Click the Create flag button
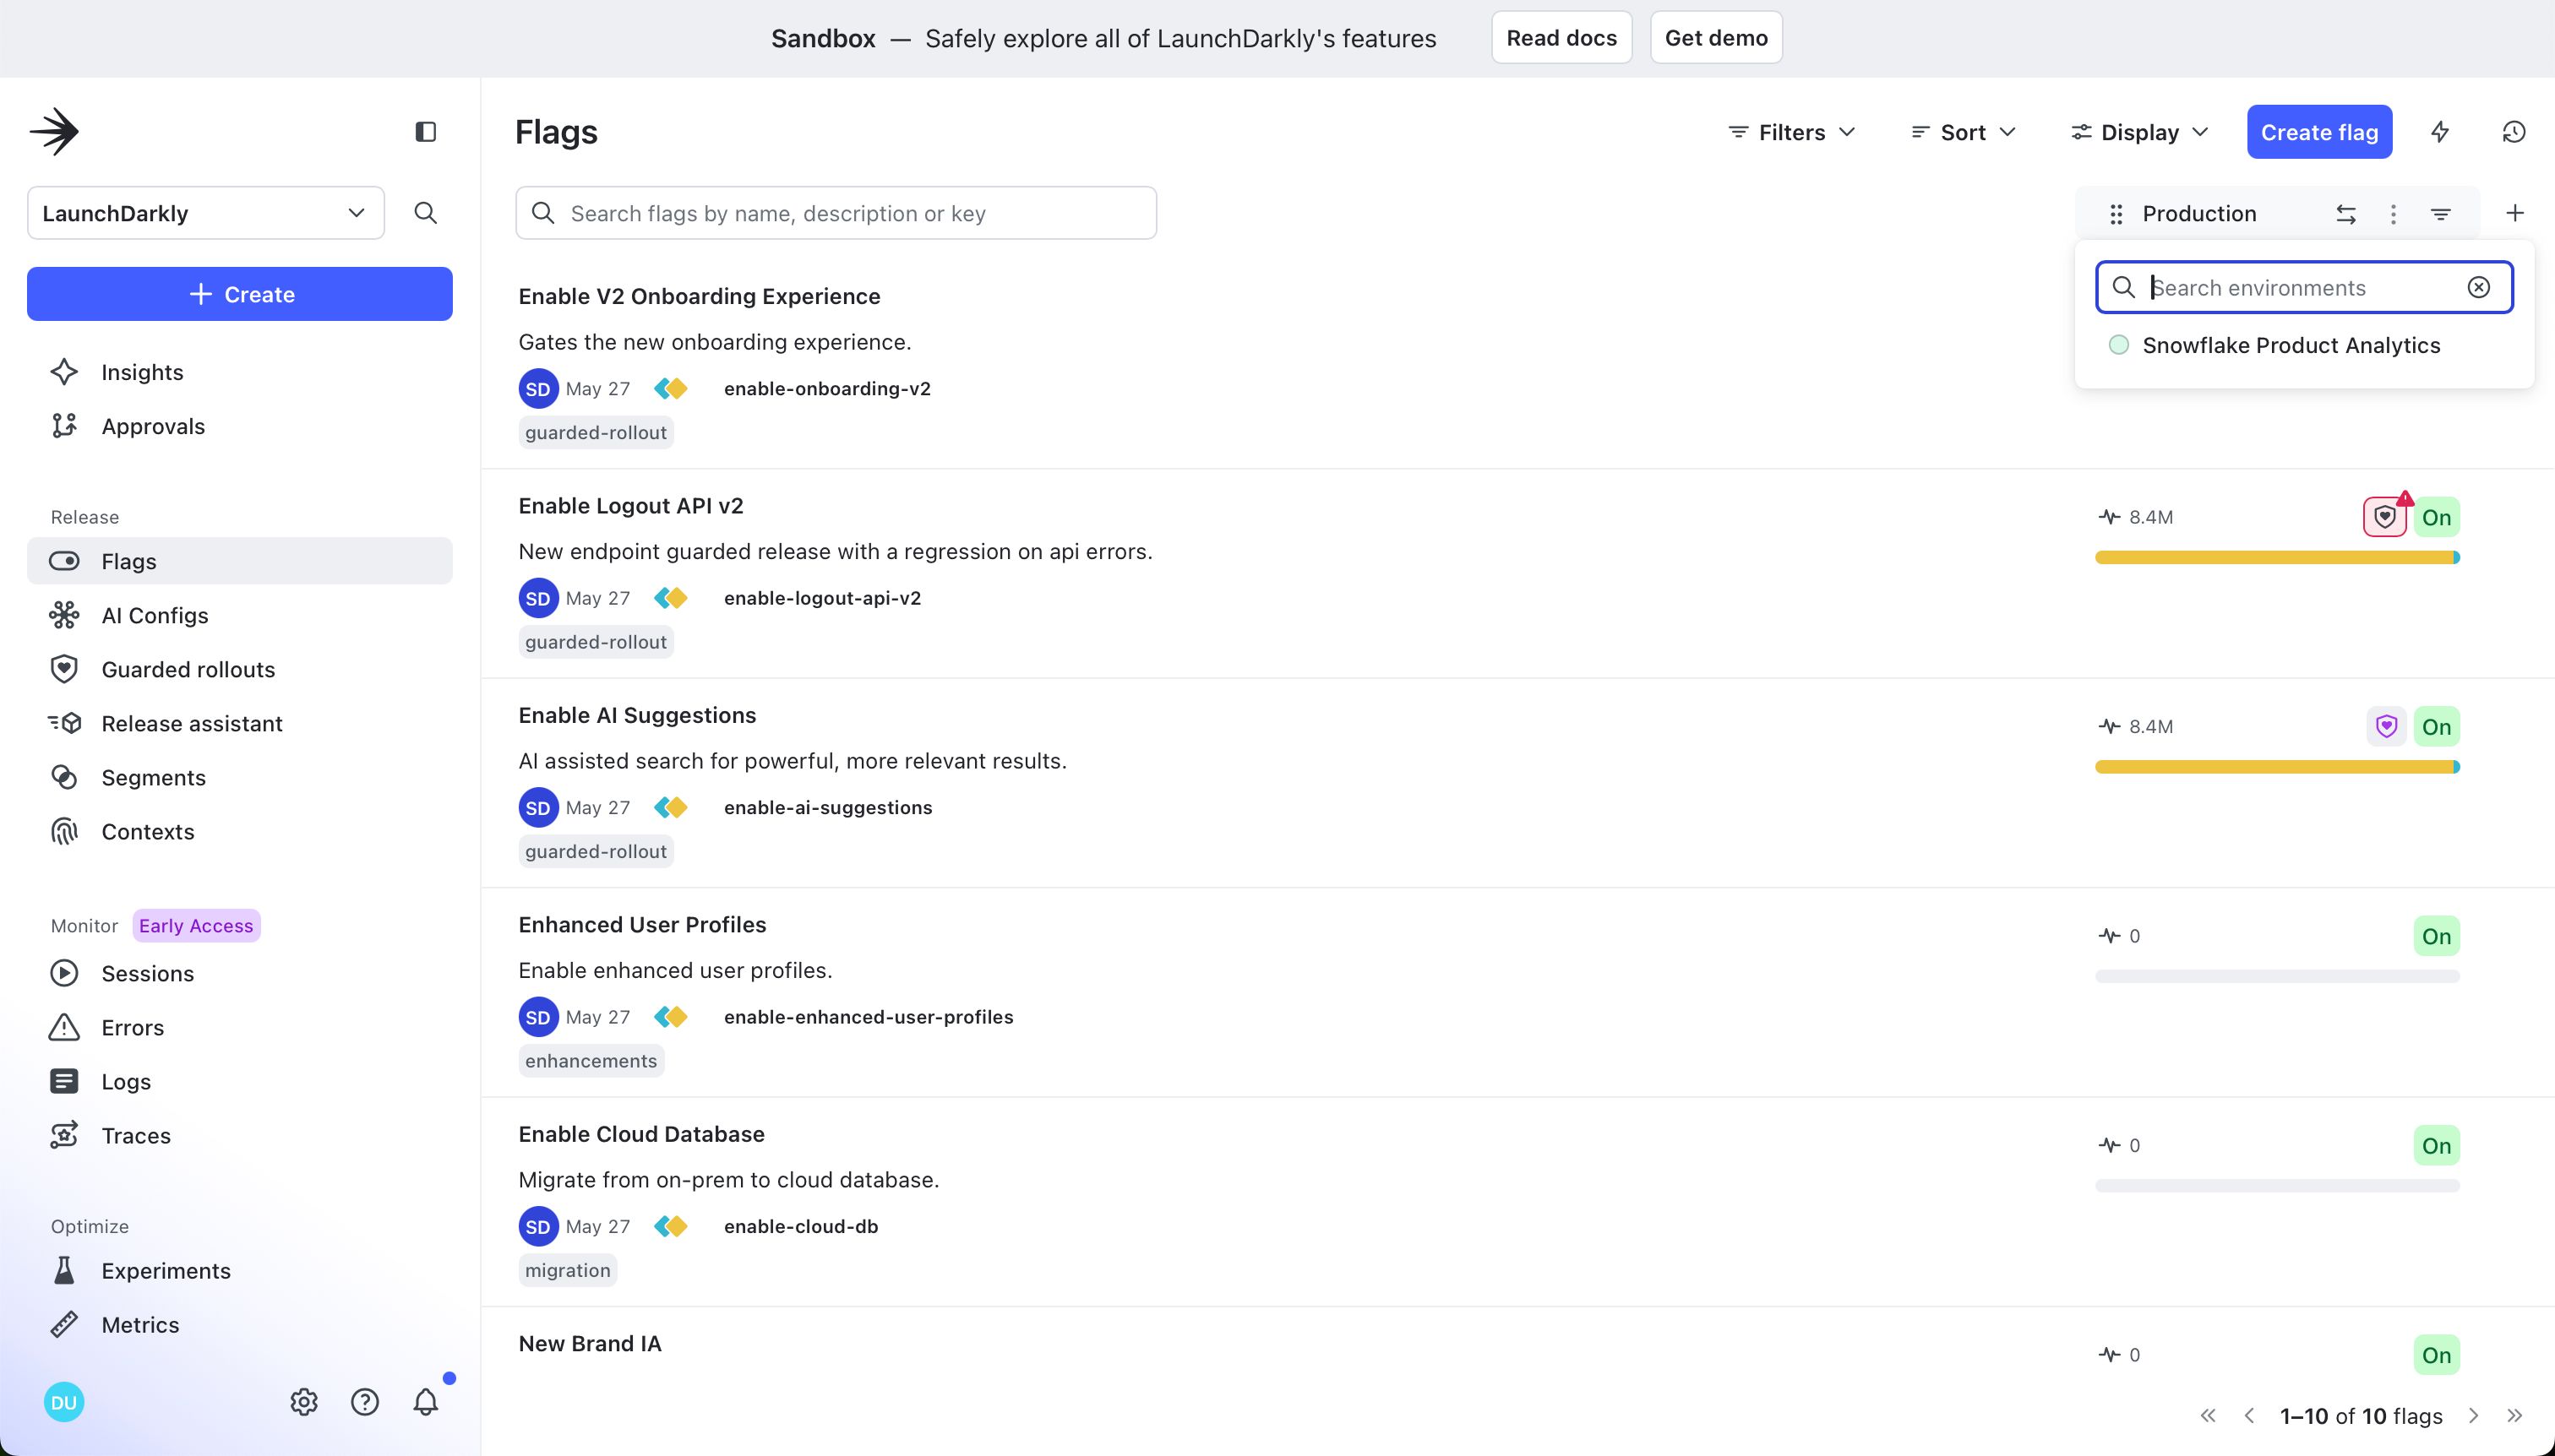This screenshot has width=2555, height=1456. (x=2319, y=132)
